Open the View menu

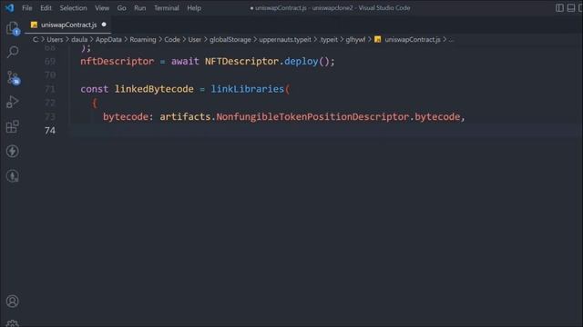click(102, 8)
